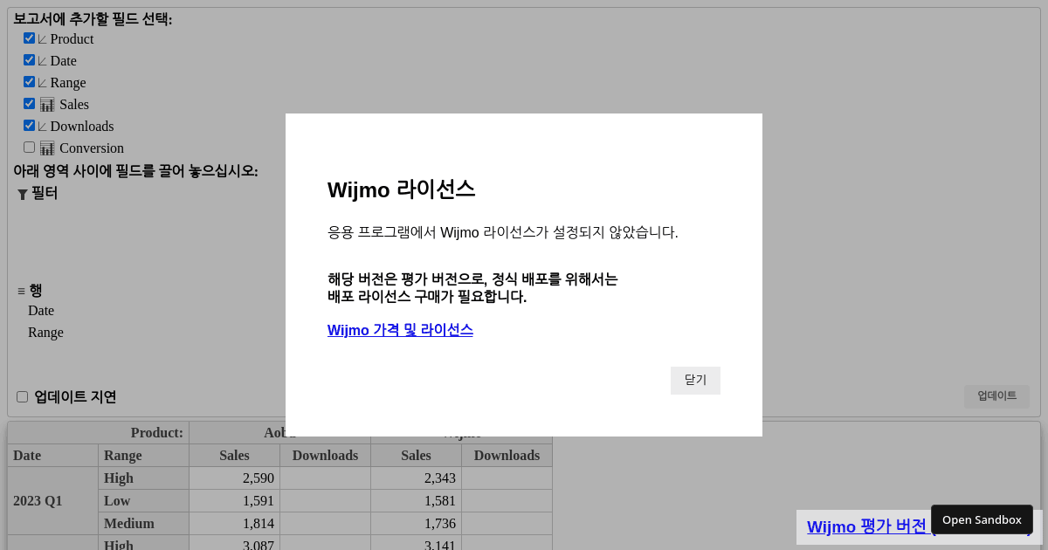Click the measure chart icon next to Sales
The image size is (1048, 550).
[x=47, y=105]
